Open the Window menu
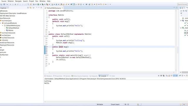Image resolution: width=188 pixels, height=106 pixels. click(42, 1)
